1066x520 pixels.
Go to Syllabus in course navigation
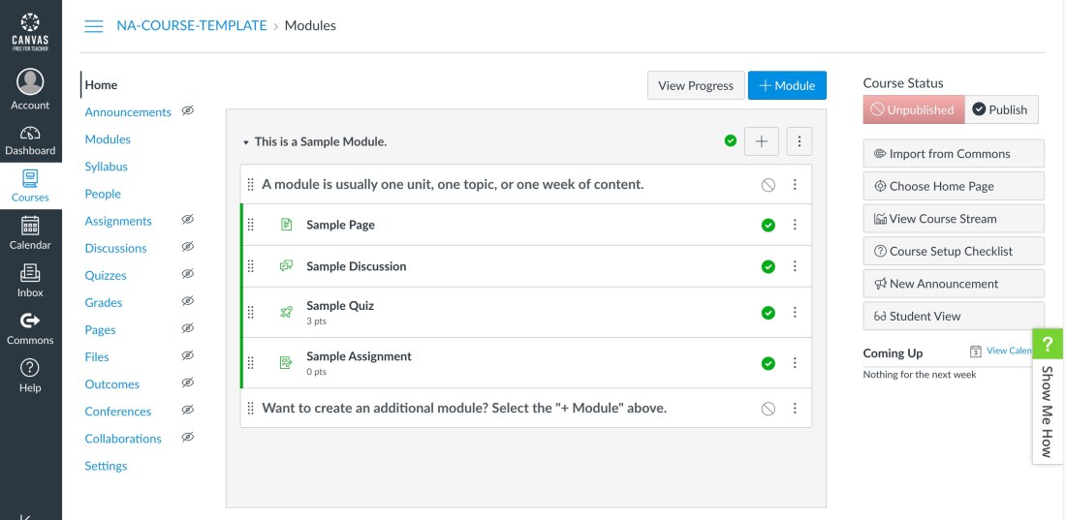[106, 167]
